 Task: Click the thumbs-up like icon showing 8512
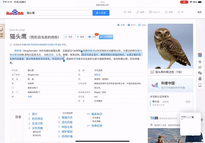point(129,25)
